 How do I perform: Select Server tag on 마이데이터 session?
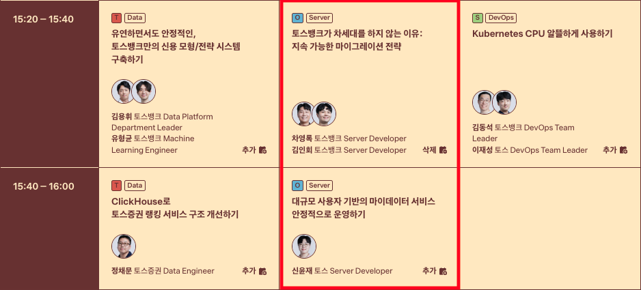(319, 186)
